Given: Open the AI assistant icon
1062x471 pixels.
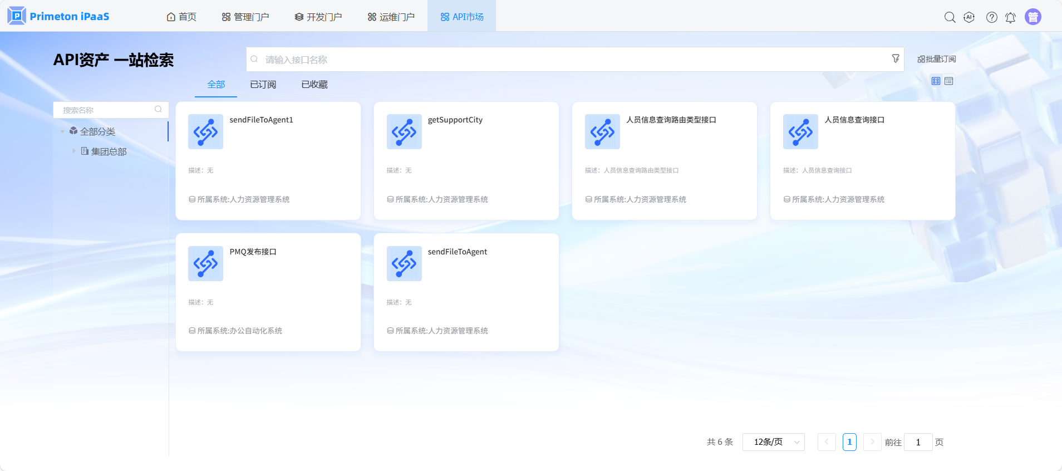Looking at the screenshot, I should 969,17.
